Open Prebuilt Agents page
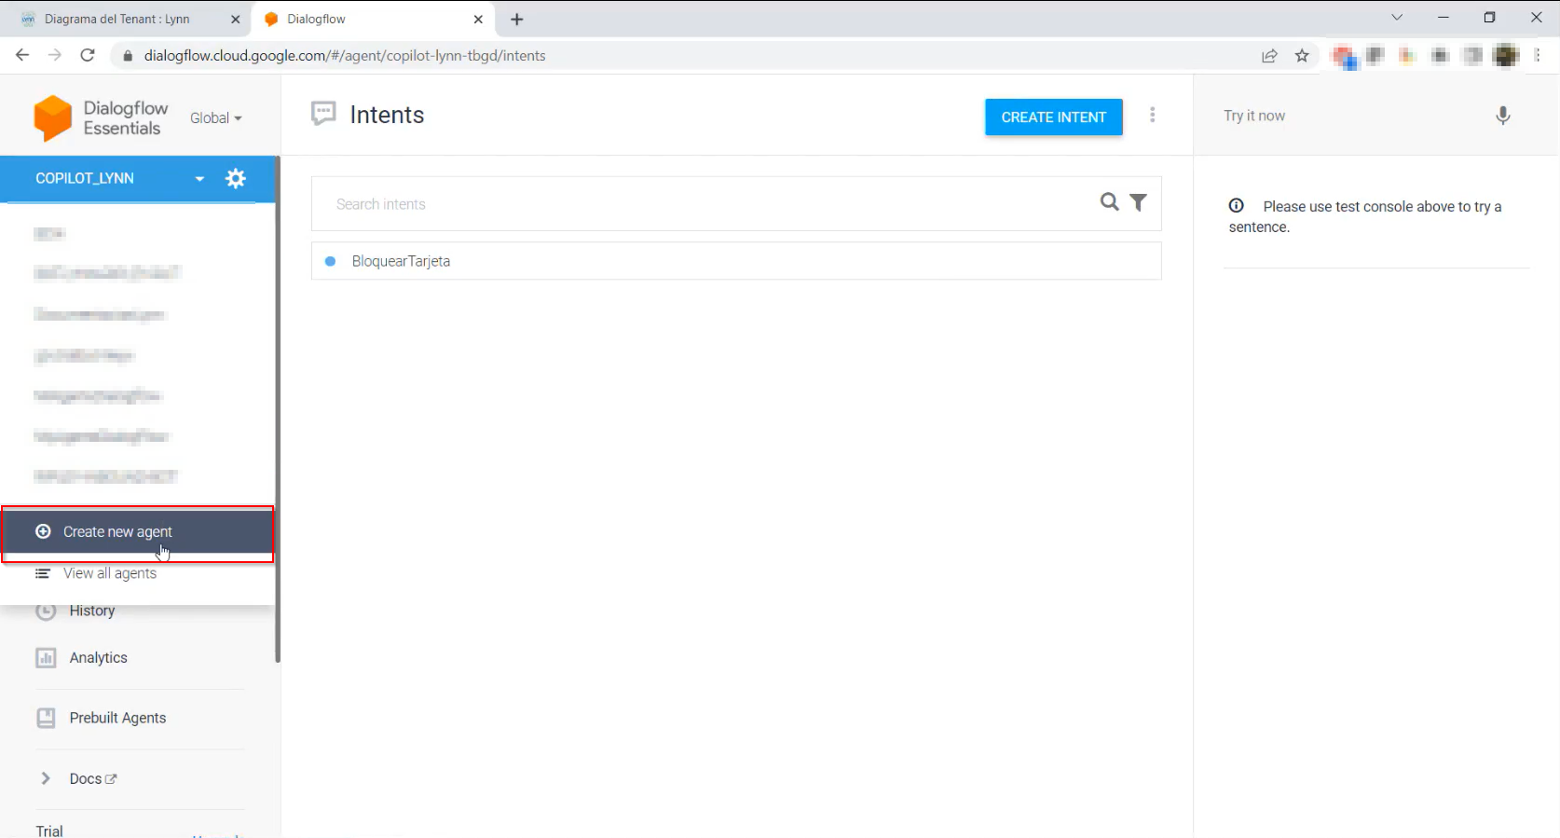This screenshot has width=1560, height=838. (x=117, y=718)
